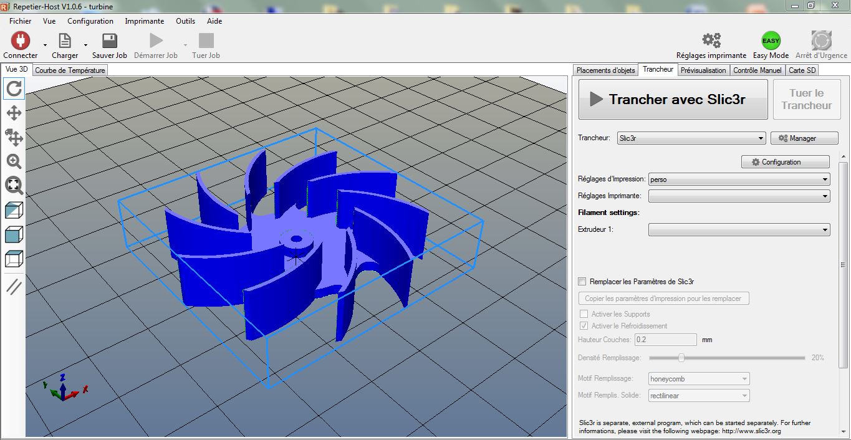Open the Démarrer Job dropdown arrow

[x=185, y=45]
